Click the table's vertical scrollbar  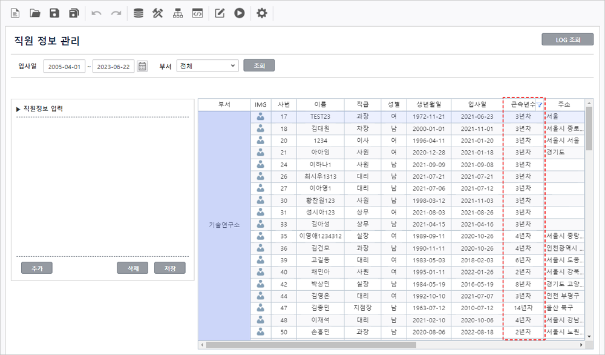point(589,127)
